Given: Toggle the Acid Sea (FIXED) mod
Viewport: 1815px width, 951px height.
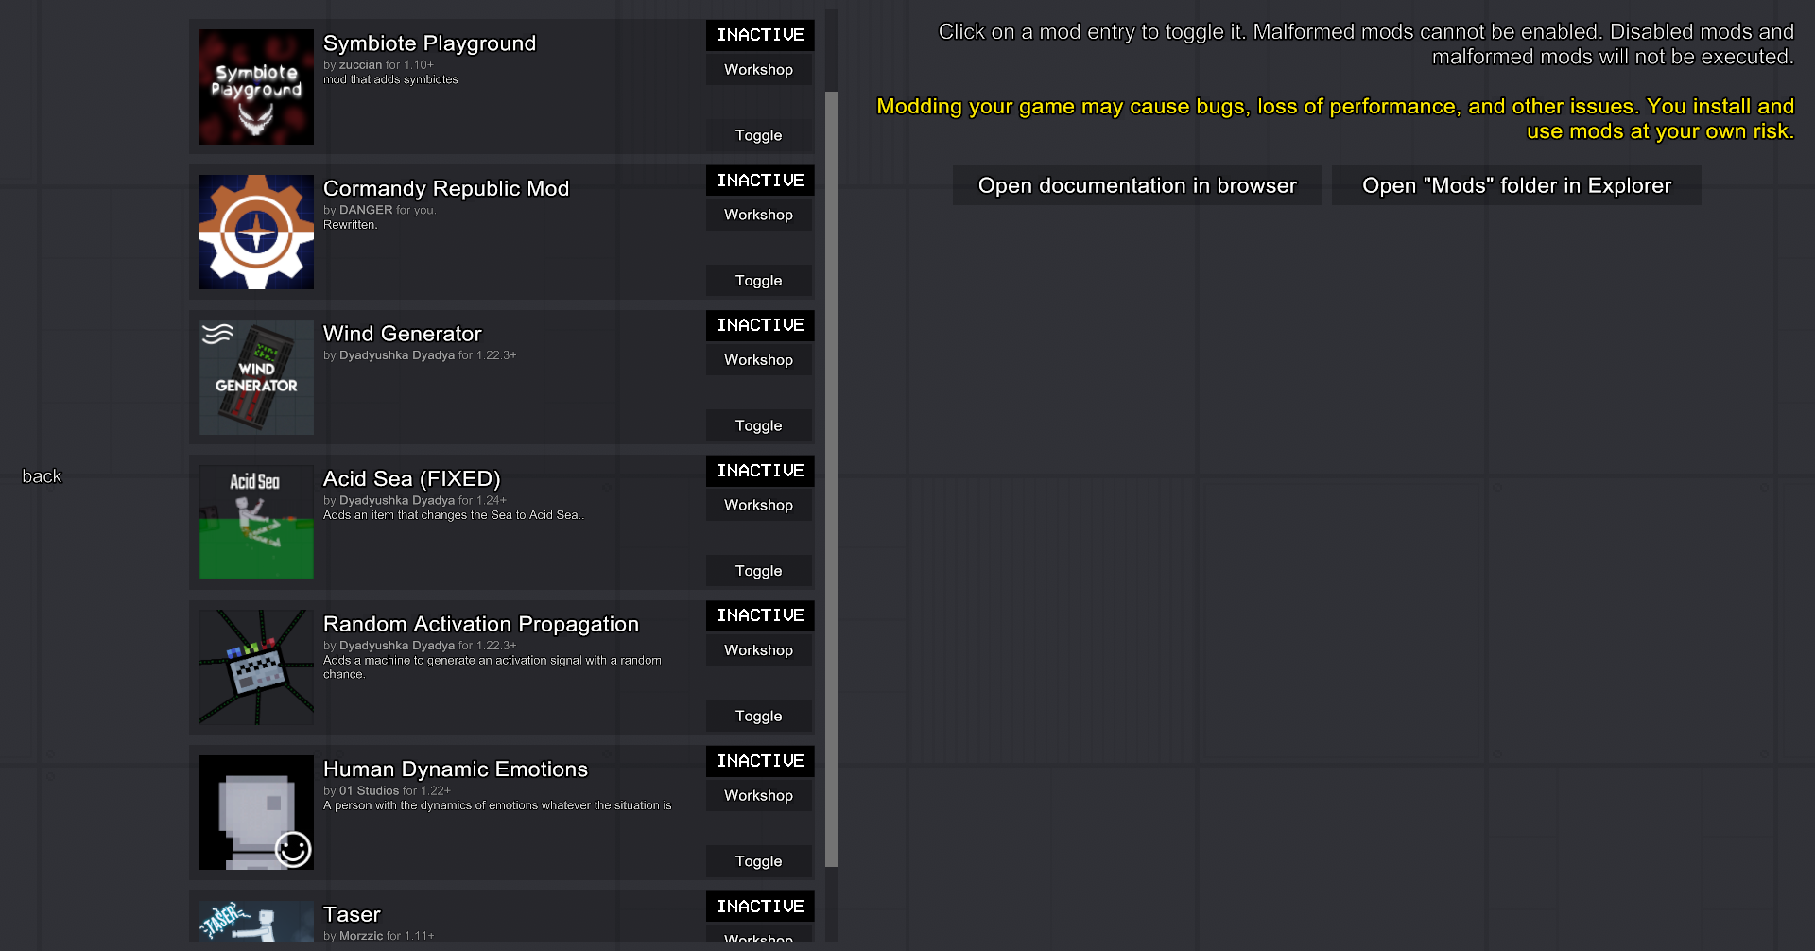Looking at the screenshot, I should click(759, 571).
